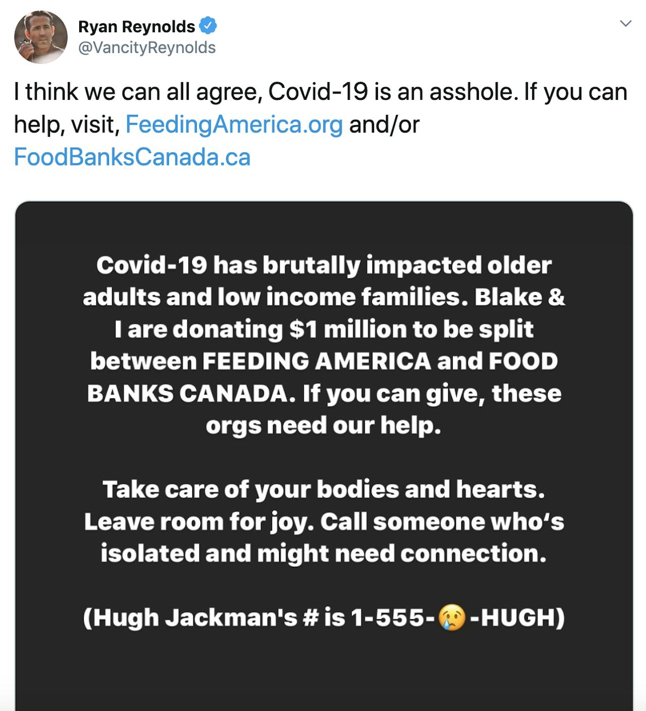
Task: Open the attached image by its blank bottom area
Action: (x=324, y=676)
